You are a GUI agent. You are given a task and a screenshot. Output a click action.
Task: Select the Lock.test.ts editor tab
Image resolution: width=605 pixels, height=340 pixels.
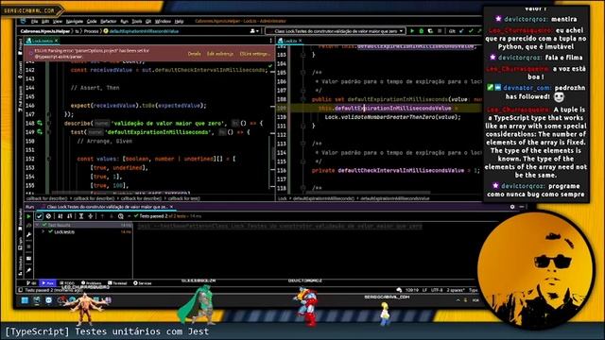[42, 41]
